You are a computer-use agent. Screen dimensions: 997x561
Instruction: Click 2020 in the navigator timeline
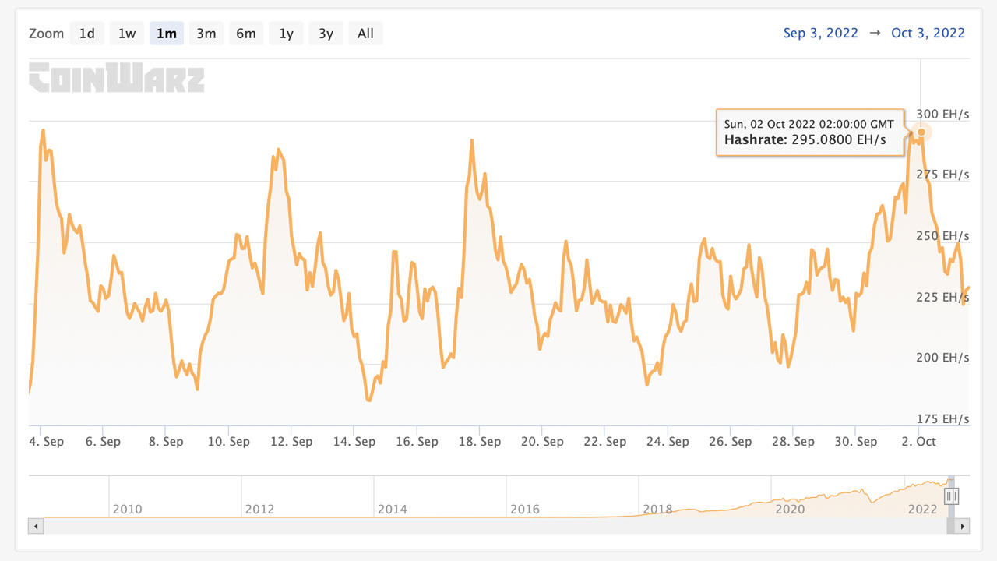point(790,510)
